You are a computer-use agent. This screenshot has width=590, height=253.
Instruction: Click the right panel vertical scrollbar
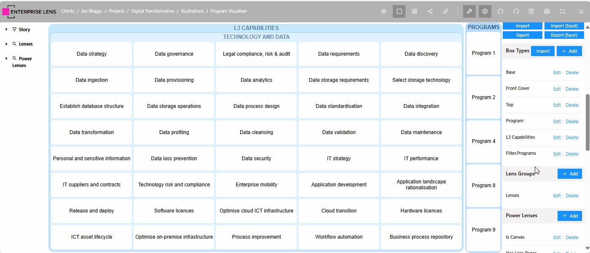pyautogui.click(x=587, y=121)
